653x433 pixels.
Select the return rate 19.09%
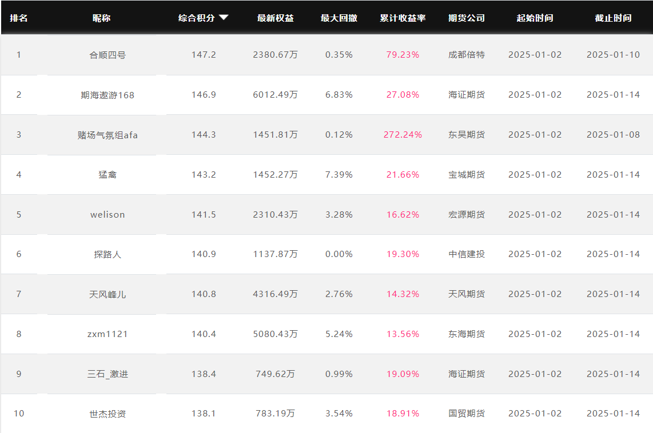coord(403,374)
